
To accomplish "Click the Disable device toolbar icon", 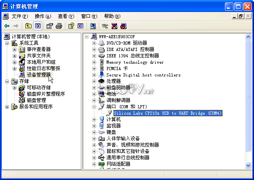I will coord(123,26).
